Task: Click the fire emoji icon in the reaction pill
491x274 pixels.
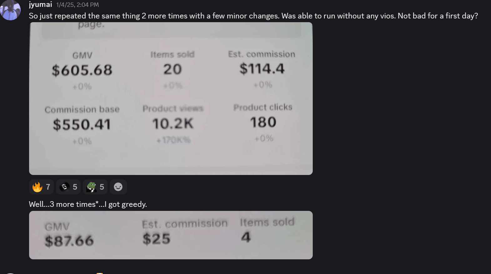Action: pos(37,187)
